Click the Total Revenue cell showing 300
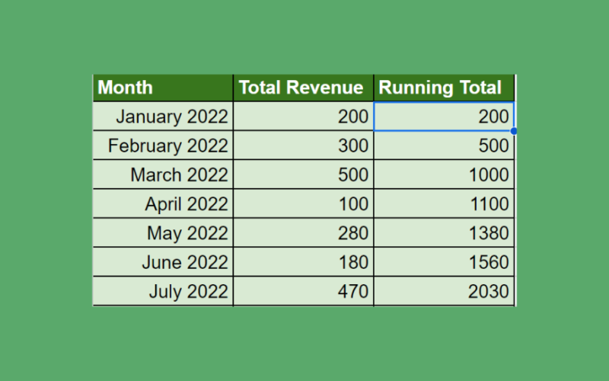609x381 pixels. pyautogui.click(x=303, y=146)
